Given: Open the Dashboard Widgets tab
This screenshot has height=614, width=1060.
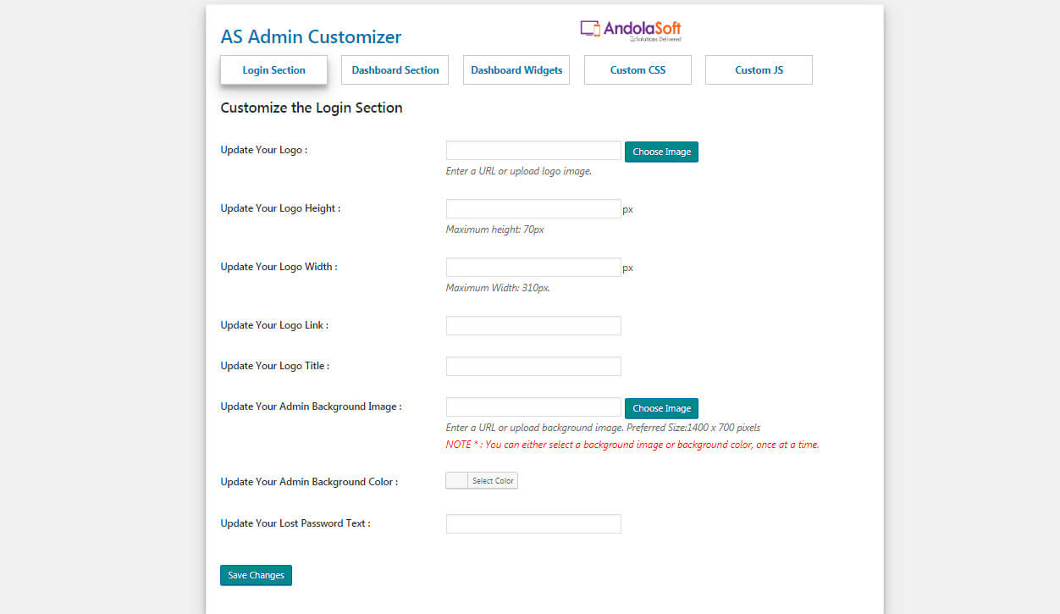Looking at the screenshot, I should pyautogui.click(x=516, y=70).
